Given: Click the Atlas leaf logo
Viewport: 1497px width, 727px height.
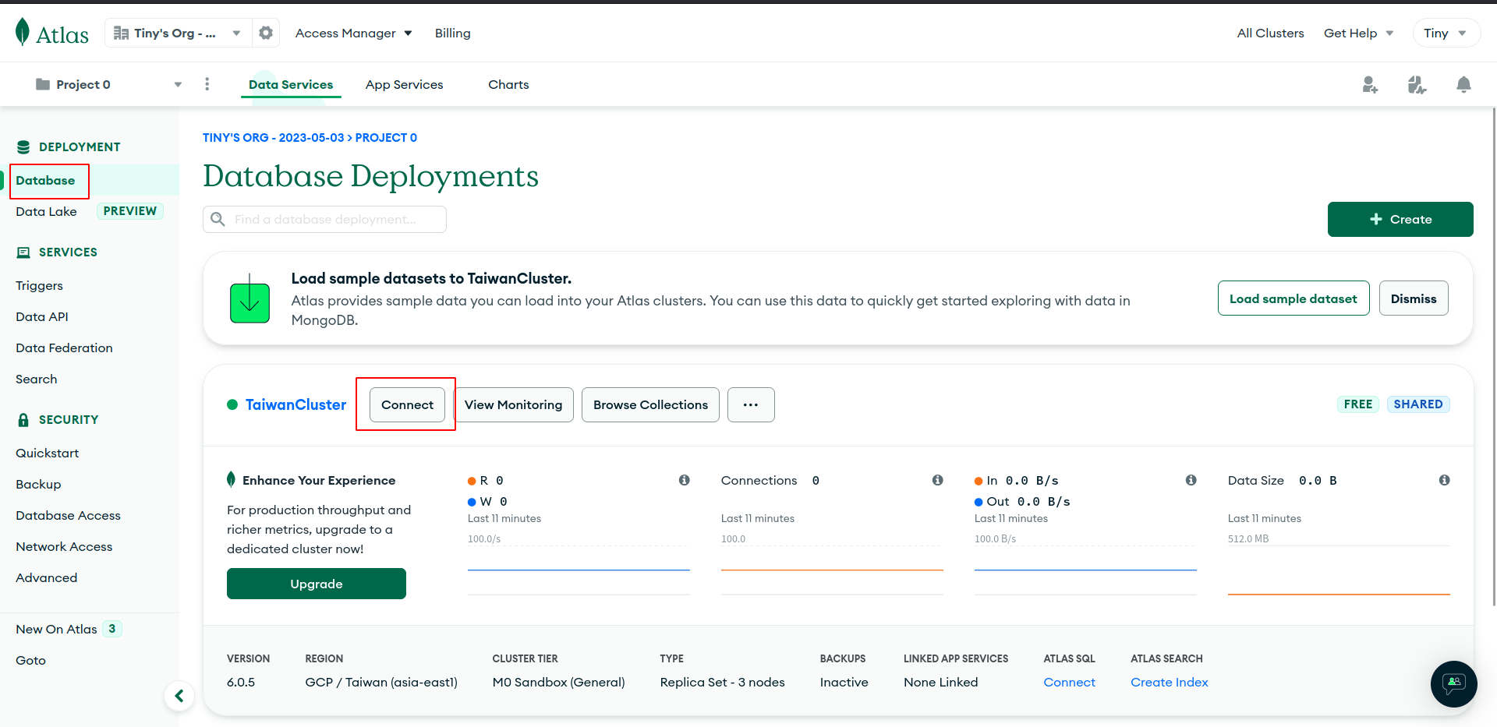Looking at the screenshot, I should 23,32.
